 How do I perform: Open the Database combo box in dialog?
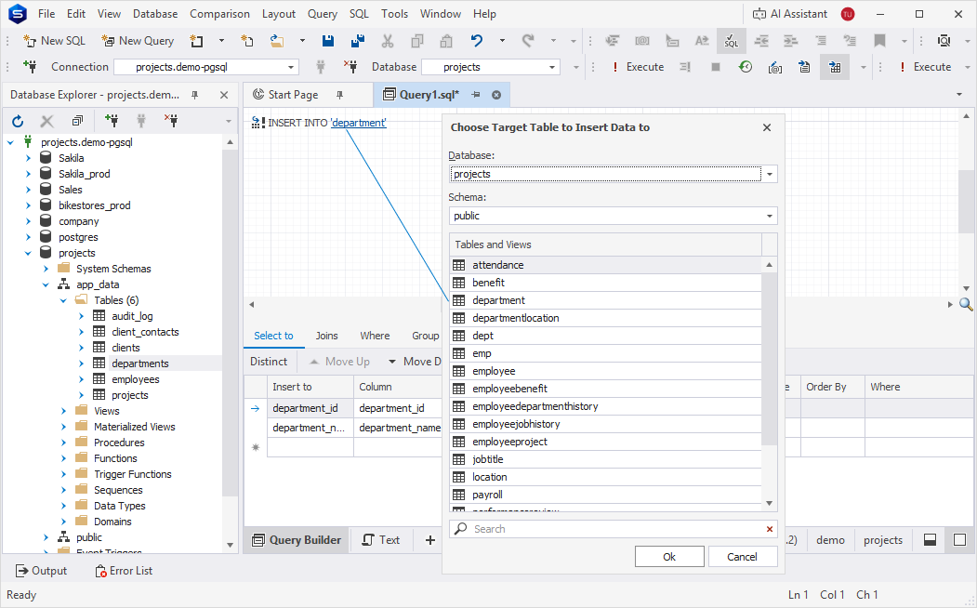point(770,174)
